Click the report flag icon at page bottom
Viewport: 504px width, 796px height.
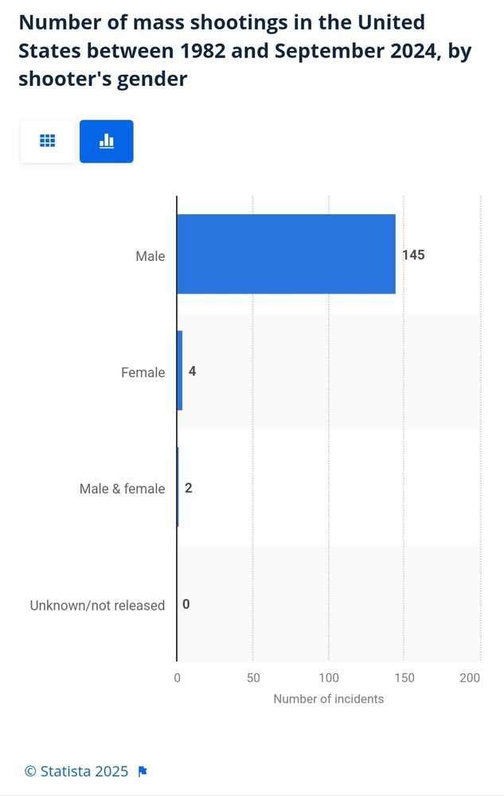tap(143, 771)
